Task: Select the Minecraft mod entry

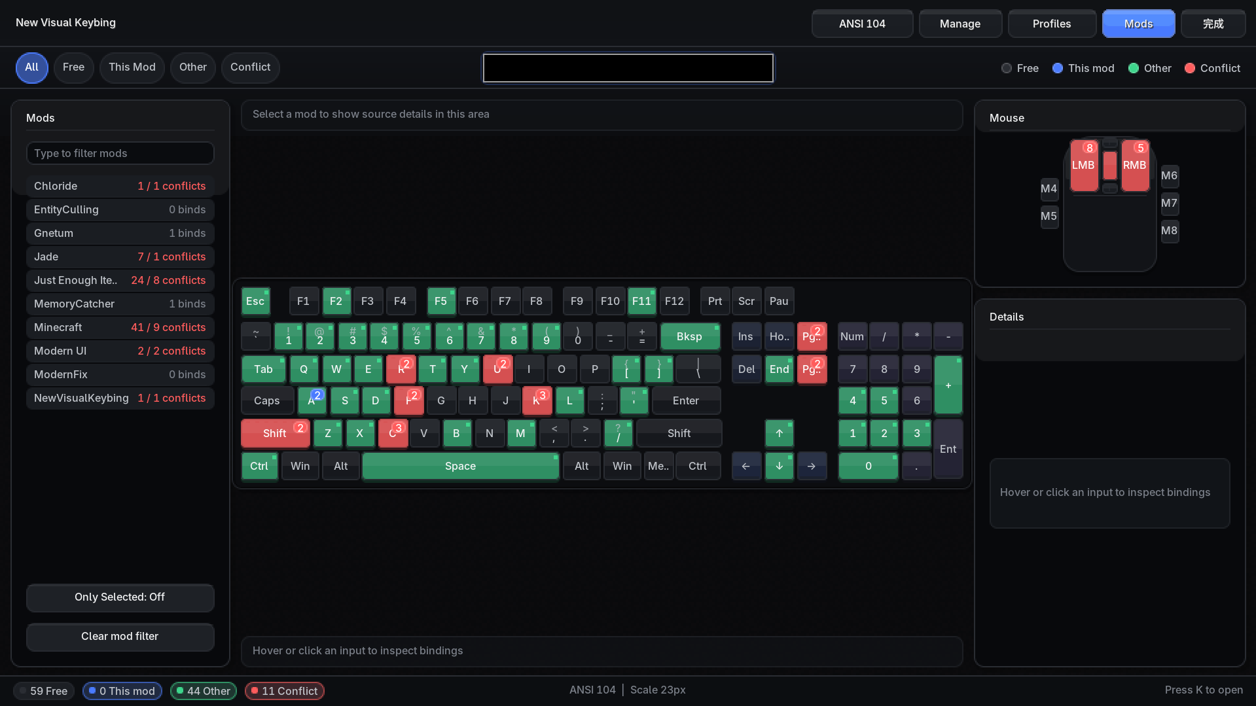Action: 120,328
